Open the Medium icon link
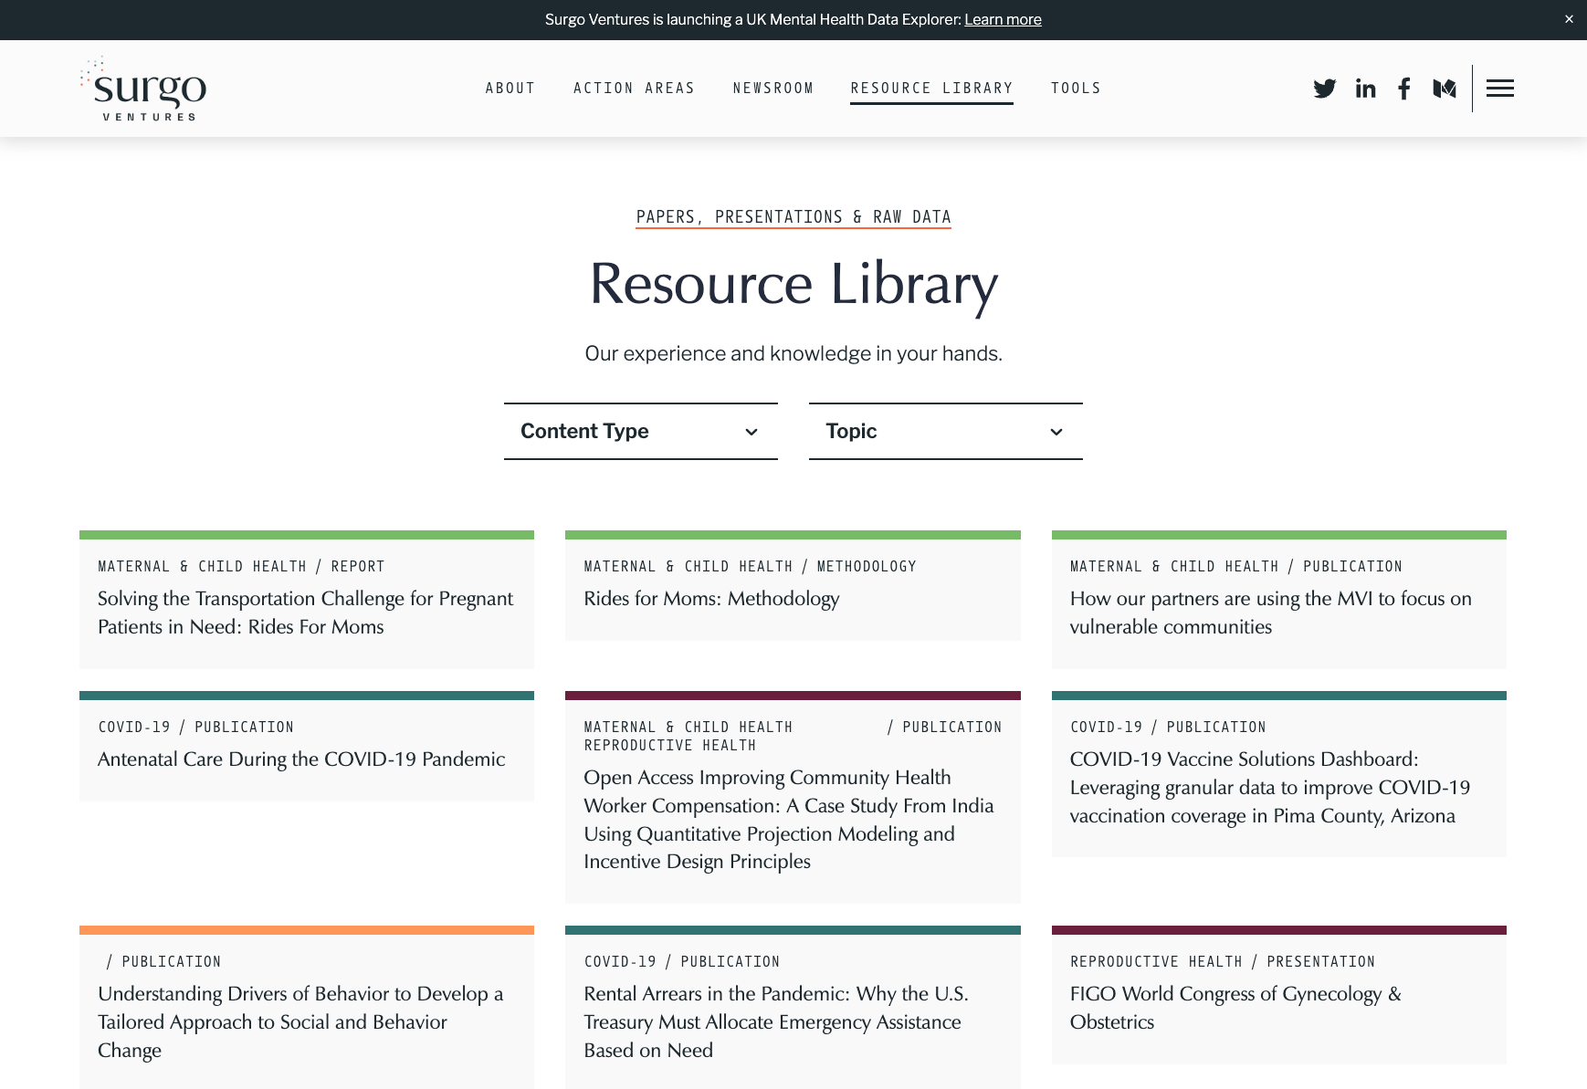 (x=1445, y=89)
